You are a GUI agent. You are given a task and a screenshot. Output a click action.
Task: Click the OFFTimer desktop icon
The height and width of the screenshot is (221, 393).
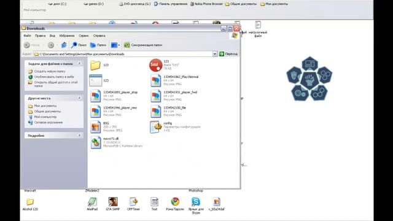coord(134,202)
